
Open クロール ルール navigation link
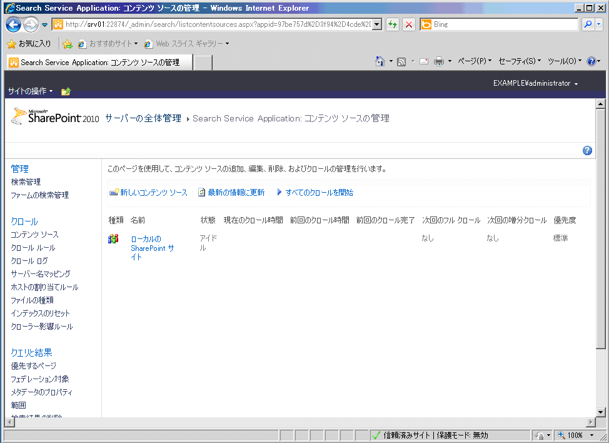click(x=33, y=248)
